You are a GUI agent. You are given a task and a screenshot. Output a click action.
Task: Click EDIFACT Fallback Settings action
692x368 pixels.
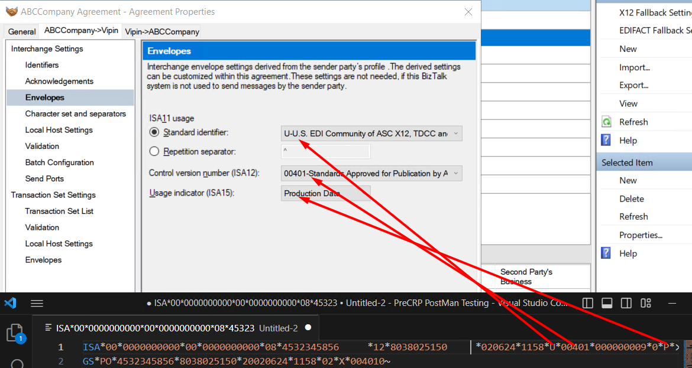pyautogui.click(x=655, y=30)
